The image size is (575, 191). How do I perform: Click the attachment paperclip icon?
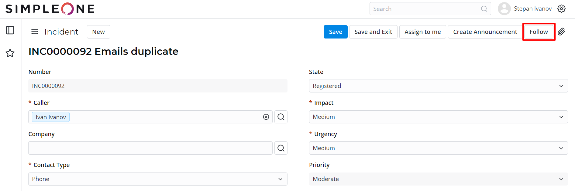[561, 32]
